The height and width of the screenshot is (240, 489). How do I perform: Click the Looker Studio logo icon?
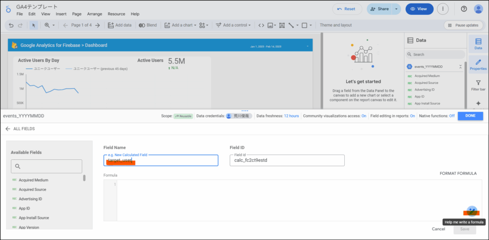click(x=8, y=10)
